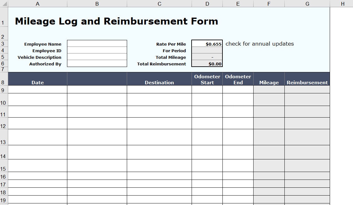Click the Odometer Start header cell
The height and width of the screenshot is (205, 353).
pos(207,79)
